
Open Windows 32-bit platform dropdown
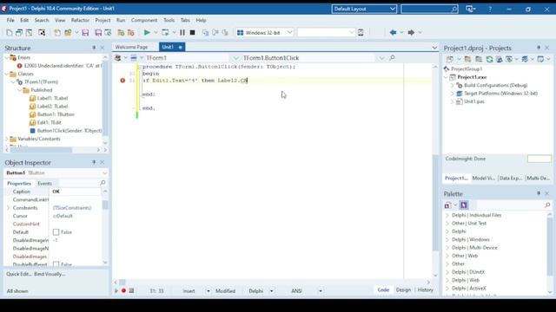pyautogui.click(x=289, y=33)
